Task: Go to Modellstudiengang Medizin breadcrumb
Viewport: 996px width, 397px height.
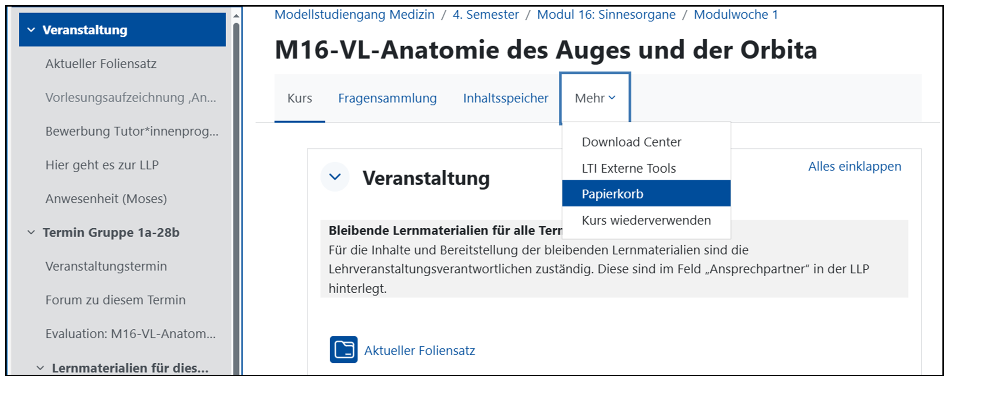Action: (x=354, y=15)
